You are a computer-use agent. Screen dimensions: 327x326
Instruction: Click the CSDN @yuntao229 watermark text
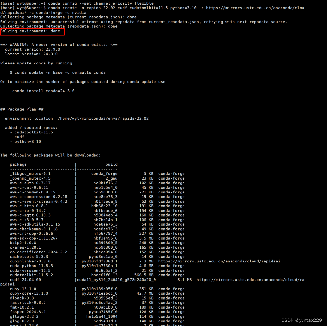tap(301, 320)
